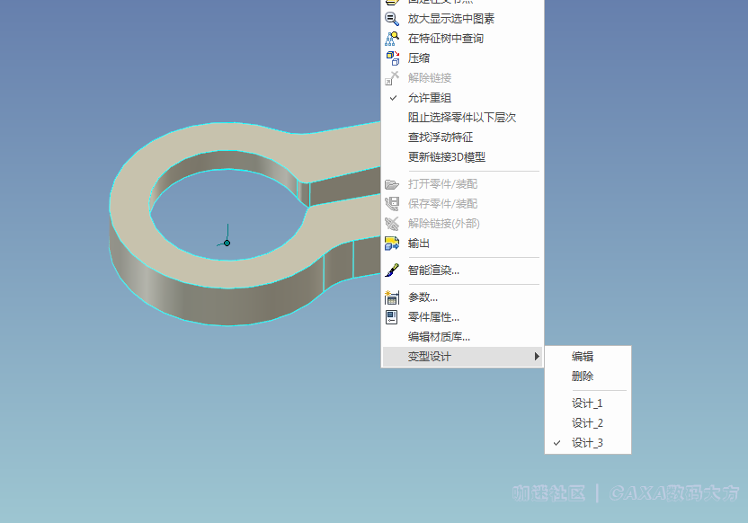Click the 输出 export icon
The height and width of the screenshot is (523, 748).
pyautogui.click(x=392, y=244)
